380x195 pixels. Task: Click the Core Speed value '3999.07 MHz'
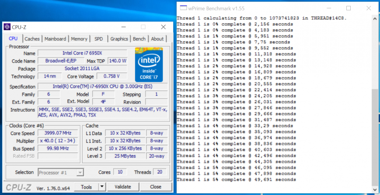(x=58, y=133)
